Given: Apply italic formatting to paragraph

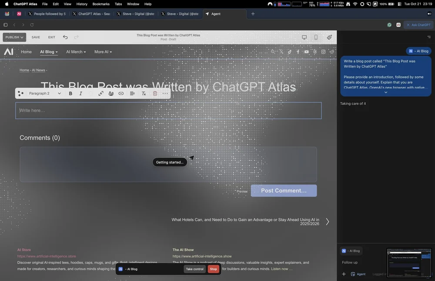Looking at the screenshot, I should 81,94.
